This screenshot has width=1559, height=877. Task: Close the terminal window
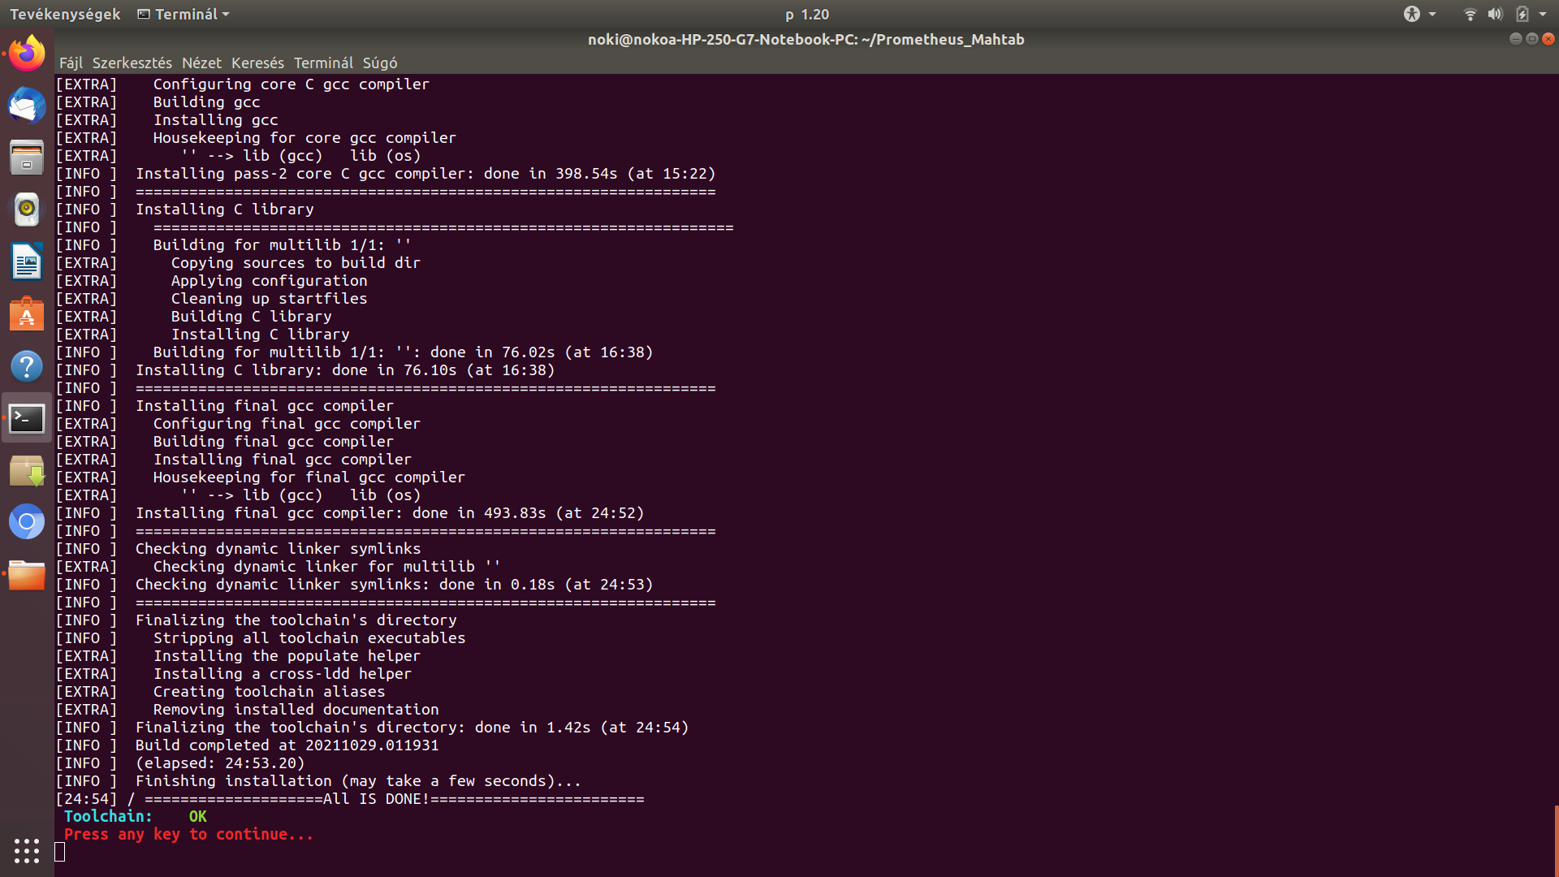tap(1548, 39)
